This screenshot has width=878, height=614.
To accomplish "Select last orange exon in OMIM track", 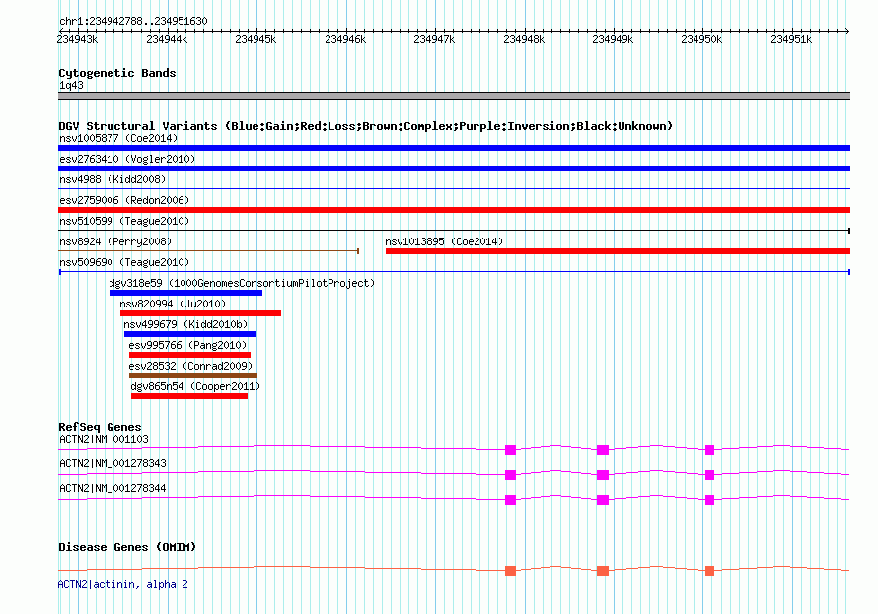I will point(709,571).
